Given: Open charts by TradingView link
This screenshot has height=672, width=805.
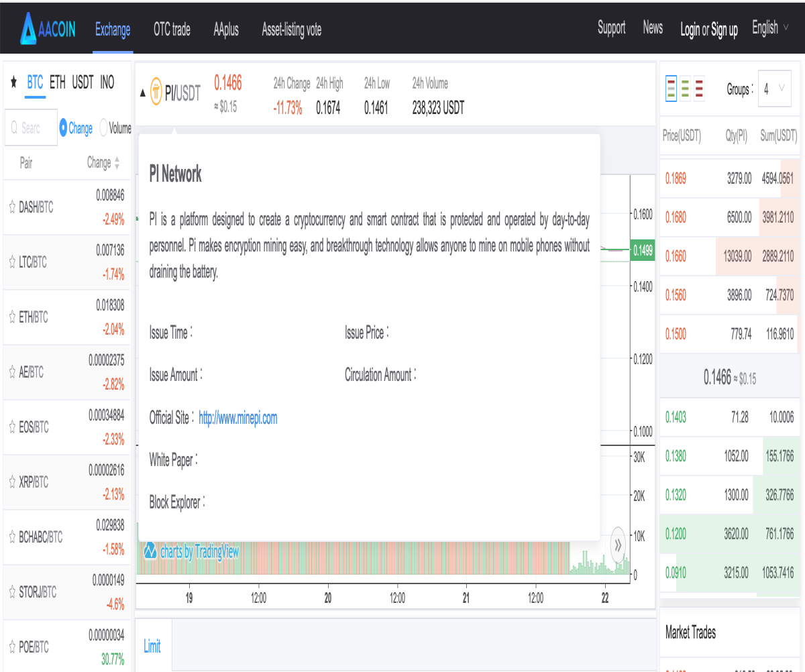Looking at the screenshot, I should pyautogui.click(x=199, y=551).
